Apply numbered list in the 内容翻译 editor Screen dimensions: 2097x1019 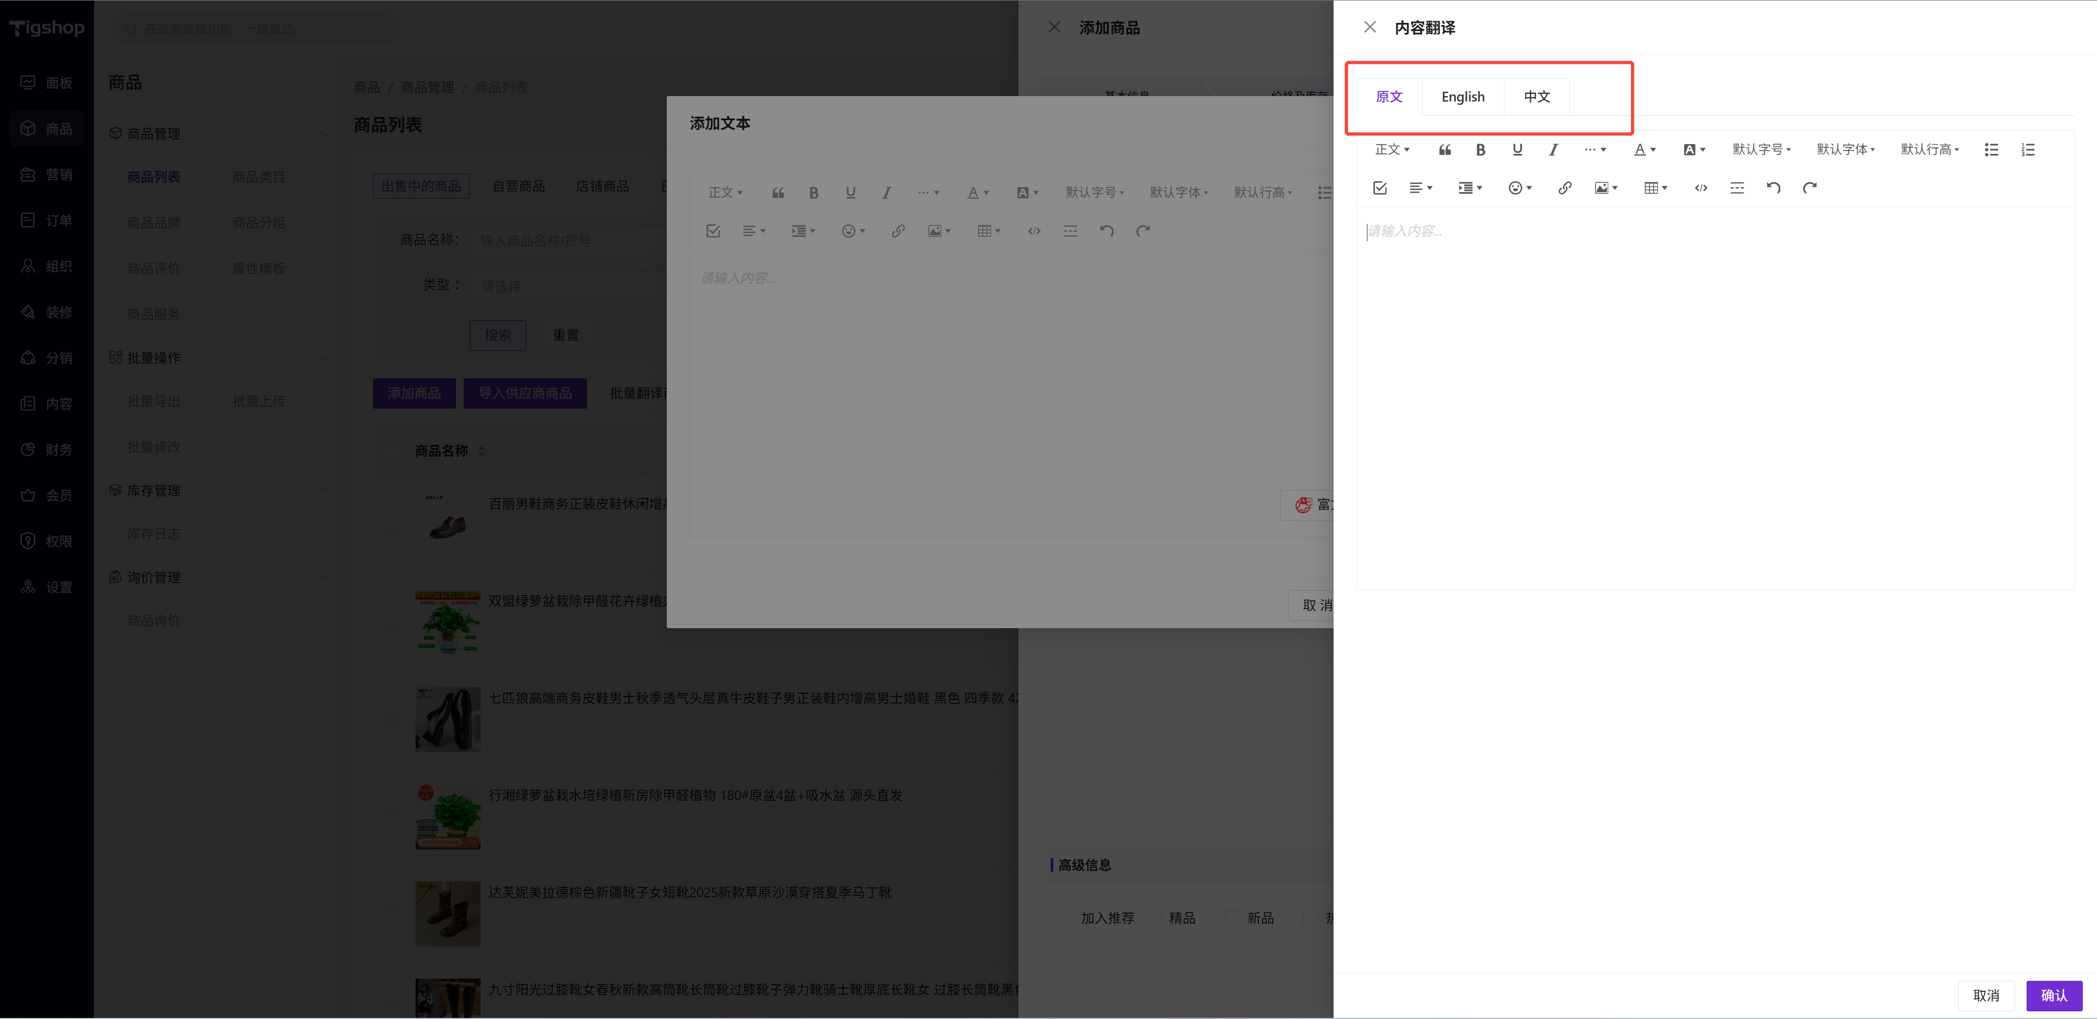(2028, 150)
